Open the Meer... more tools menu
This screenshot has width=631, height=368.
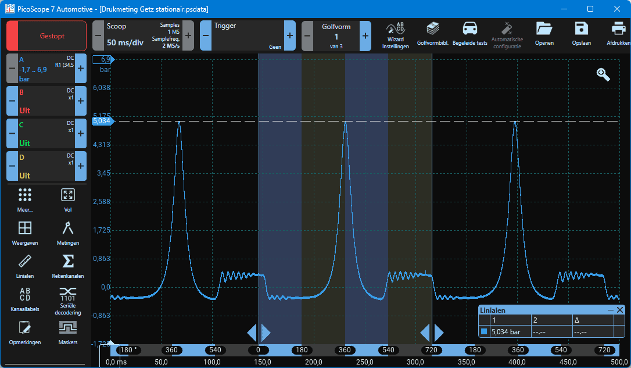[x=25, y=199]
